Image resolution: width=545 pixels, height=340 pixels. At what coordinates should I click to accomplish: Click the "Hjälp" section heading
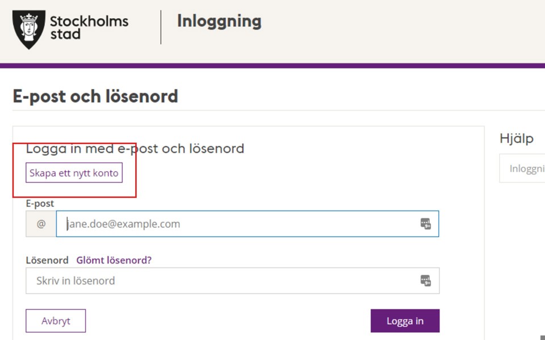tap(516, 139)
